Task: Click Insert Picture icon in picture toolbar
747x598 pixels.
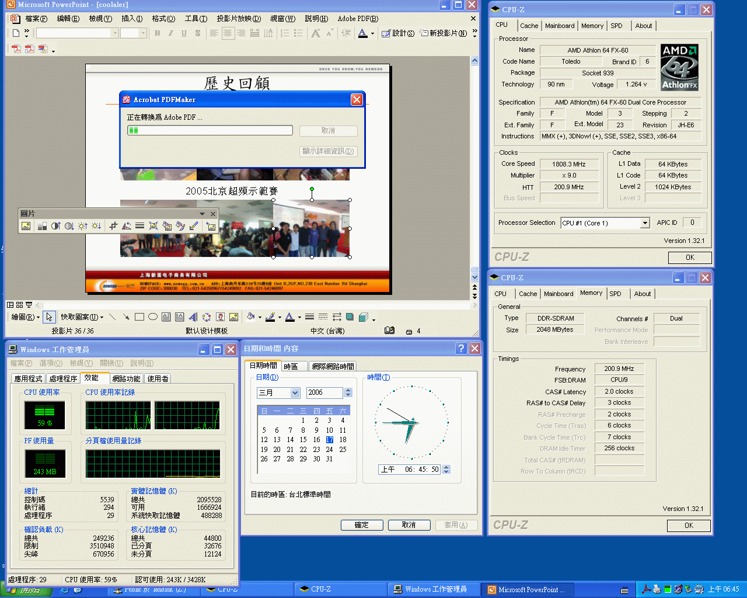Action: (x=26, y=226)
